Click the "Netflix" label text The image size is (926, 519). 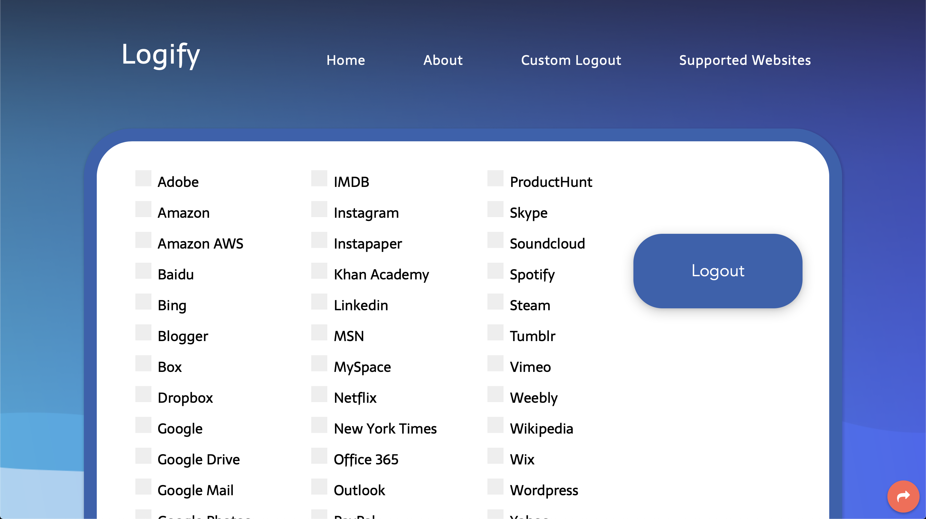pos(355,398)
